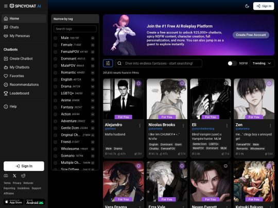Go to Home in sidebar
The width and height of the screenshot is (278, 208).
(24, 18)
